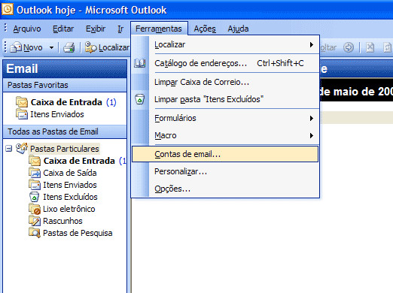The height and width of the screenshot is (293, 393).
Task: Open the Pastas de Pesquisa folder
Action: click(78, 233)
